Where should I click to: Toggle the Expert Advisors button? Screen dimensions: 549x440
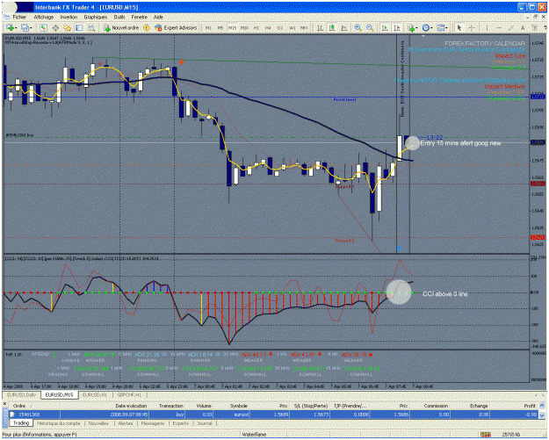pyautogui.click(x=176, y=27)
